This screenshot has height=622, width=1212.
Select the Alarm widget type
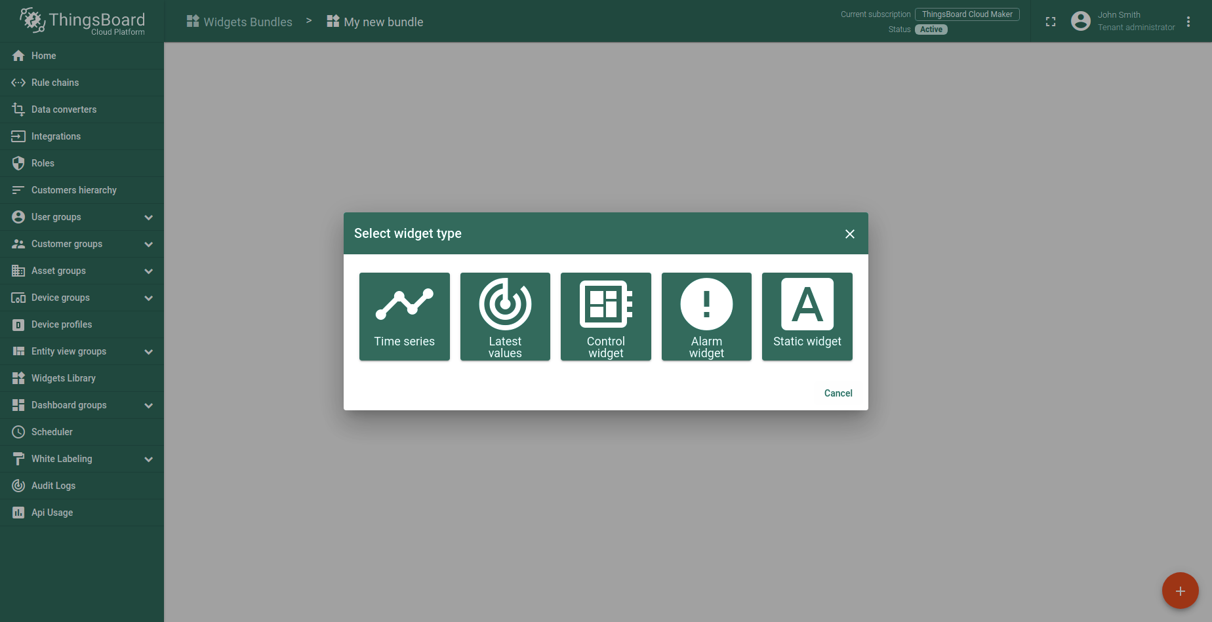point(706,317)
